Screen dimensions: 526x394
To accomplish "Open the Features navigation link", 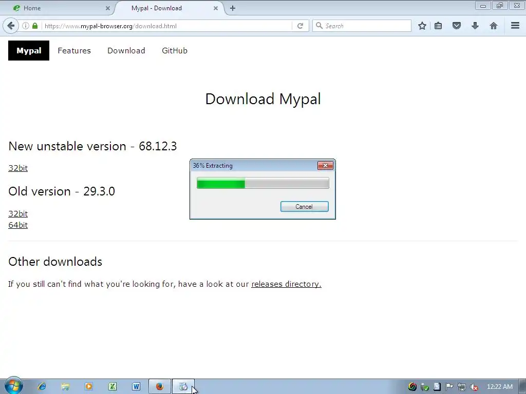I will tap(74, 51).
